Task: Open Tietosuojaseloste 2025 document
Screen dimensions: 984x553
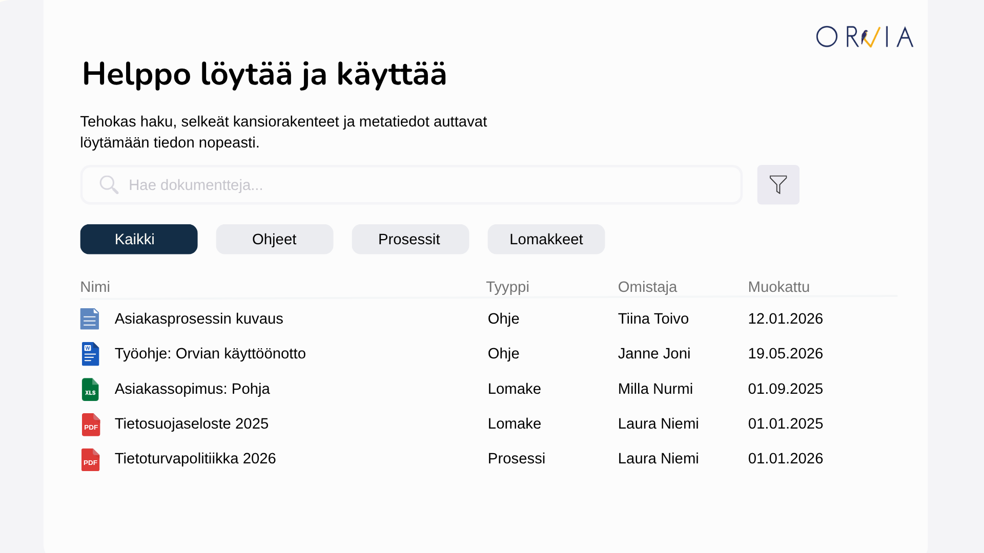Action: (x=192, y=423)
